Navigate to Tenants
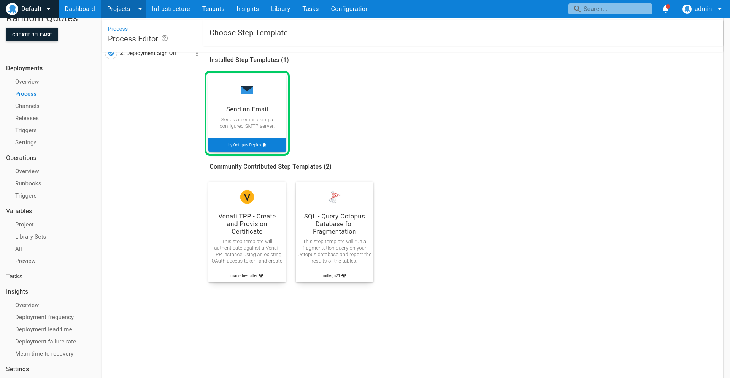The height and width of the screenshot is (378, 730). [213, 9]
